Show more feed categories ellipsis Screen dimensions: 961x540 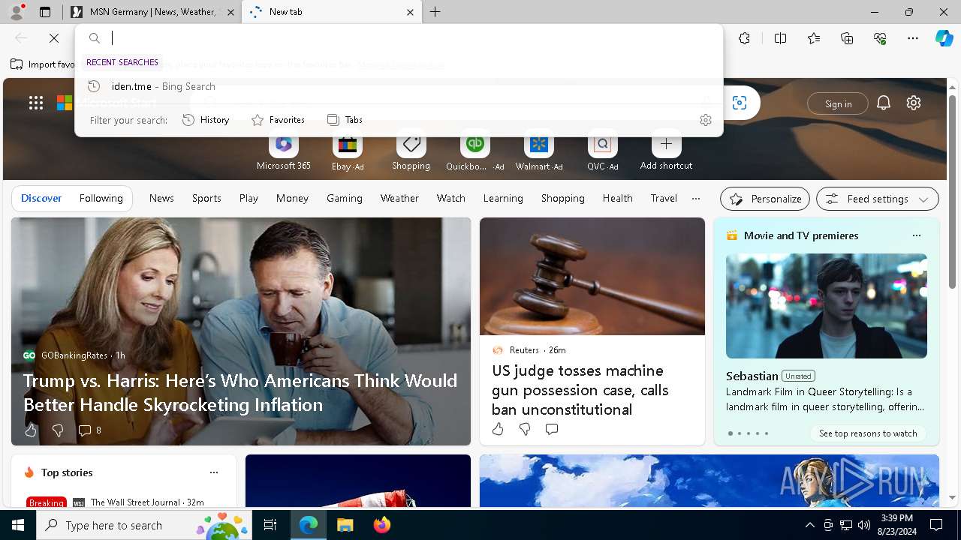point(696,199)
